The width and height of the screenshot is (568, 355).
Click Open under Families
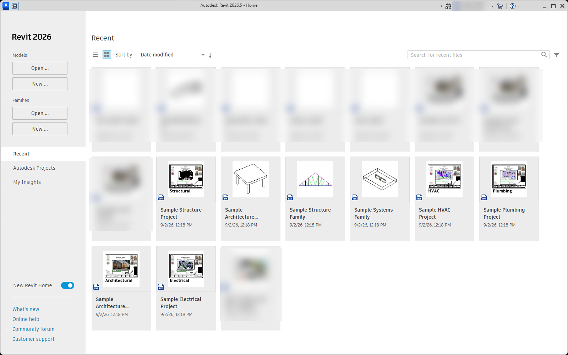tap(40, 113)
